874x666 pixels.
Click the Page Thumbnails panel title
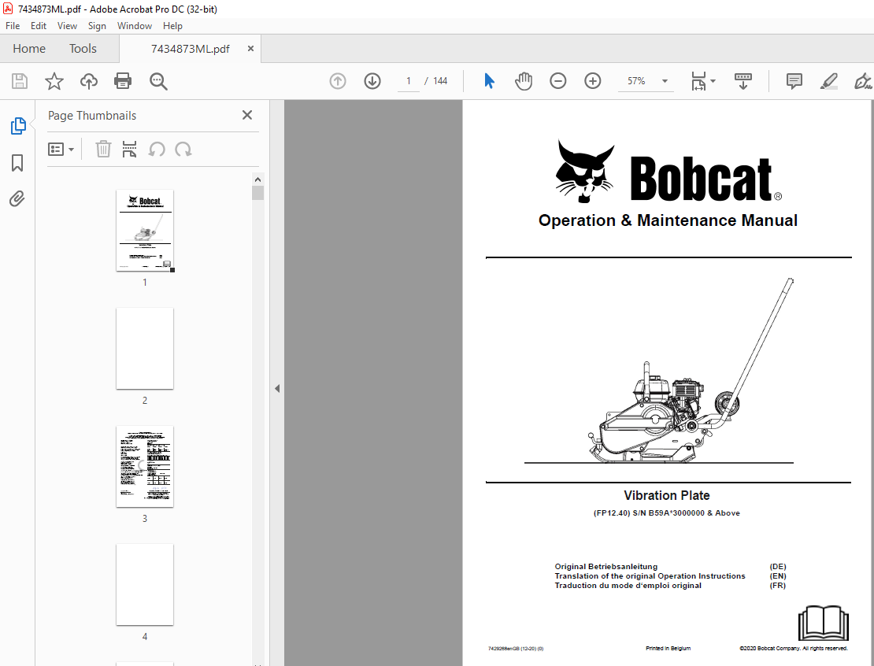click(x=92, y=116)
